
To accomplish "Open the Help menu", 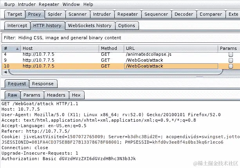I will pos(88,4).
